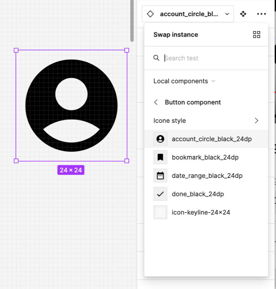Expand the Local components library dropdown
The width and height of the screenshot is (276, 289).
click(x=184, y=81)
